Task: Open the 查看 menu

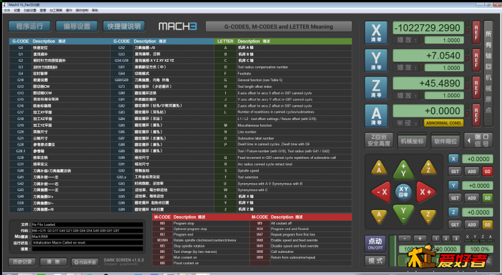Action: (43, 11)
